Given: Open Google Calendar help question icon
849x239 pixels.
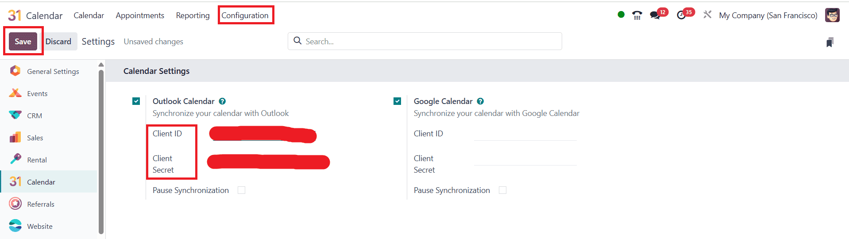Looking at the screenshot, I should point(480,101).
